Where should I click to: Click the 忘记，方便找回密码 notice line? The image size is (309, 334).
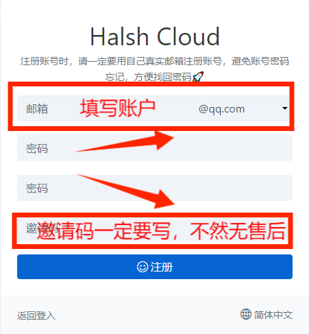coord(148,77)
